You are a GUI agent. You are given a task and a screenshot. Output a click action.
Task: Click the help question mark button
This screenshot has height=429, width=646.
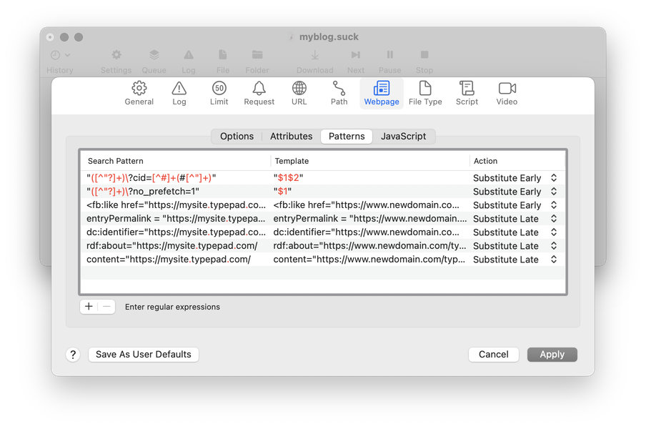pos(73,355)
